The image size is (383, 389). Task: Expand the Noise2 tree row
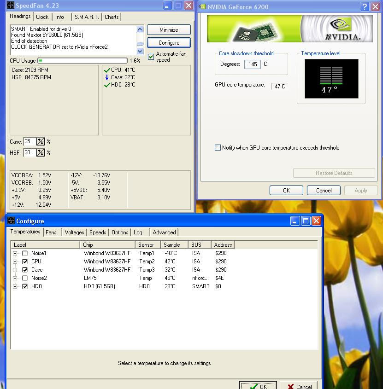click(x=15, y=279)
